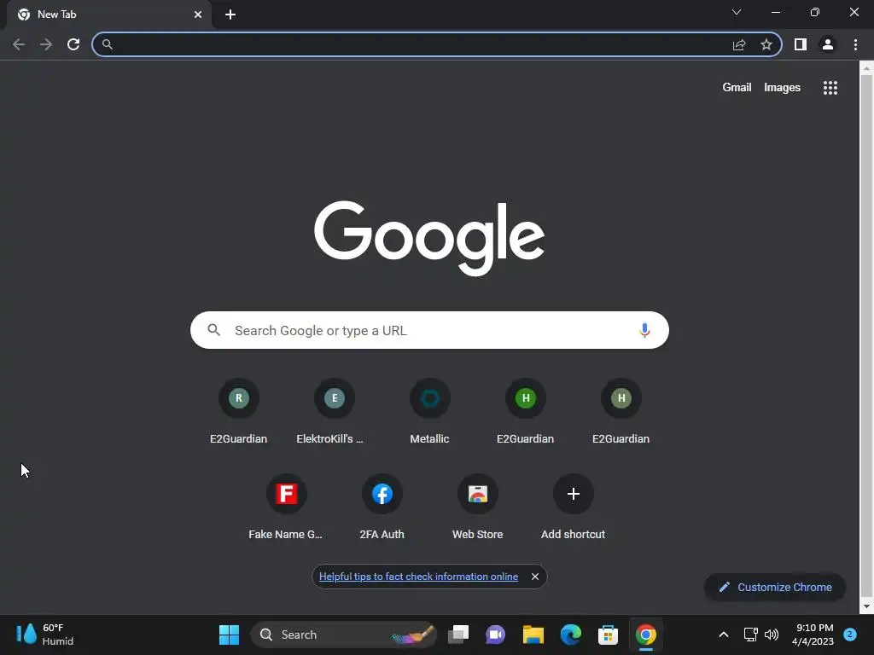This screenshot has width=874, height=655.
Task: Click the browser forward arrow
Action: point(46,44)
